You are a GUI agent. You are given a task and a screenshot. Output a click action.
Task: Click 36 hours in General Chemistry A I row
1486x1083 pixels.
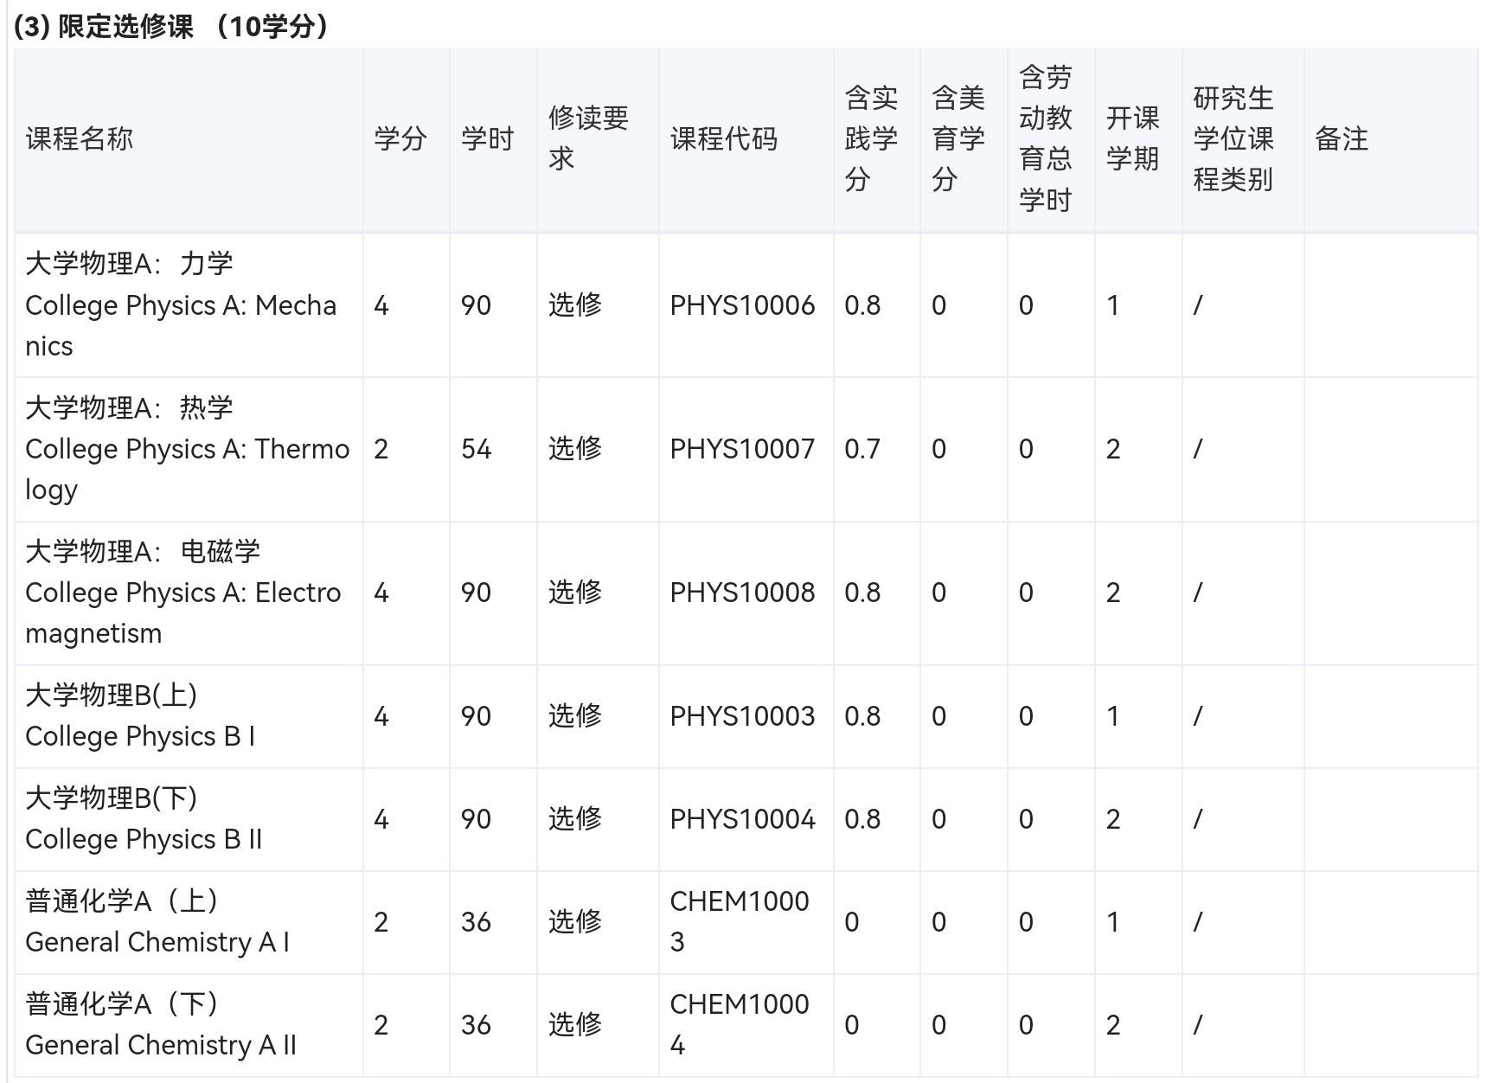tap(476, 922)
